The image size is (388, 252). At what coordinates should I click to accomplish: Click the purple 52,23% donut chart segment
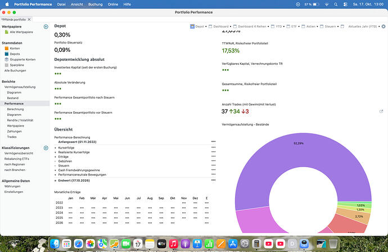tap(299, 151)
